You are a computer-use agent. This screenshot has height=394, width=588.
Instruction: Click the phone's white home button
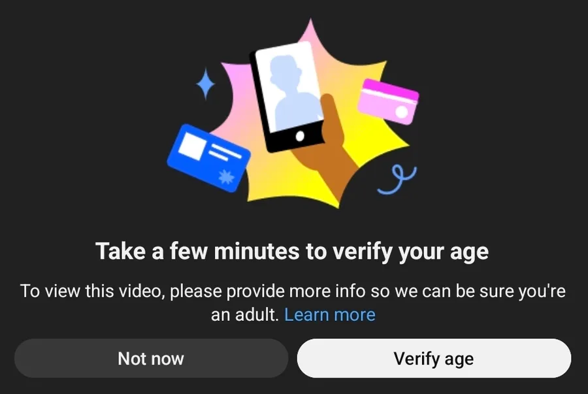tap(300, 136)
